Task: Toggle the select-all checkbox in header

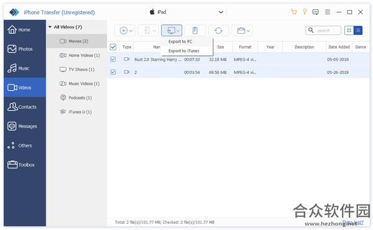Action: click(x=113, y=47)
